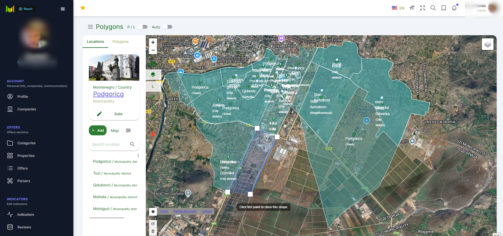Screen dimensions: 503x236
Task: Click the Subs button on Podgorica card
Action: 118,114
